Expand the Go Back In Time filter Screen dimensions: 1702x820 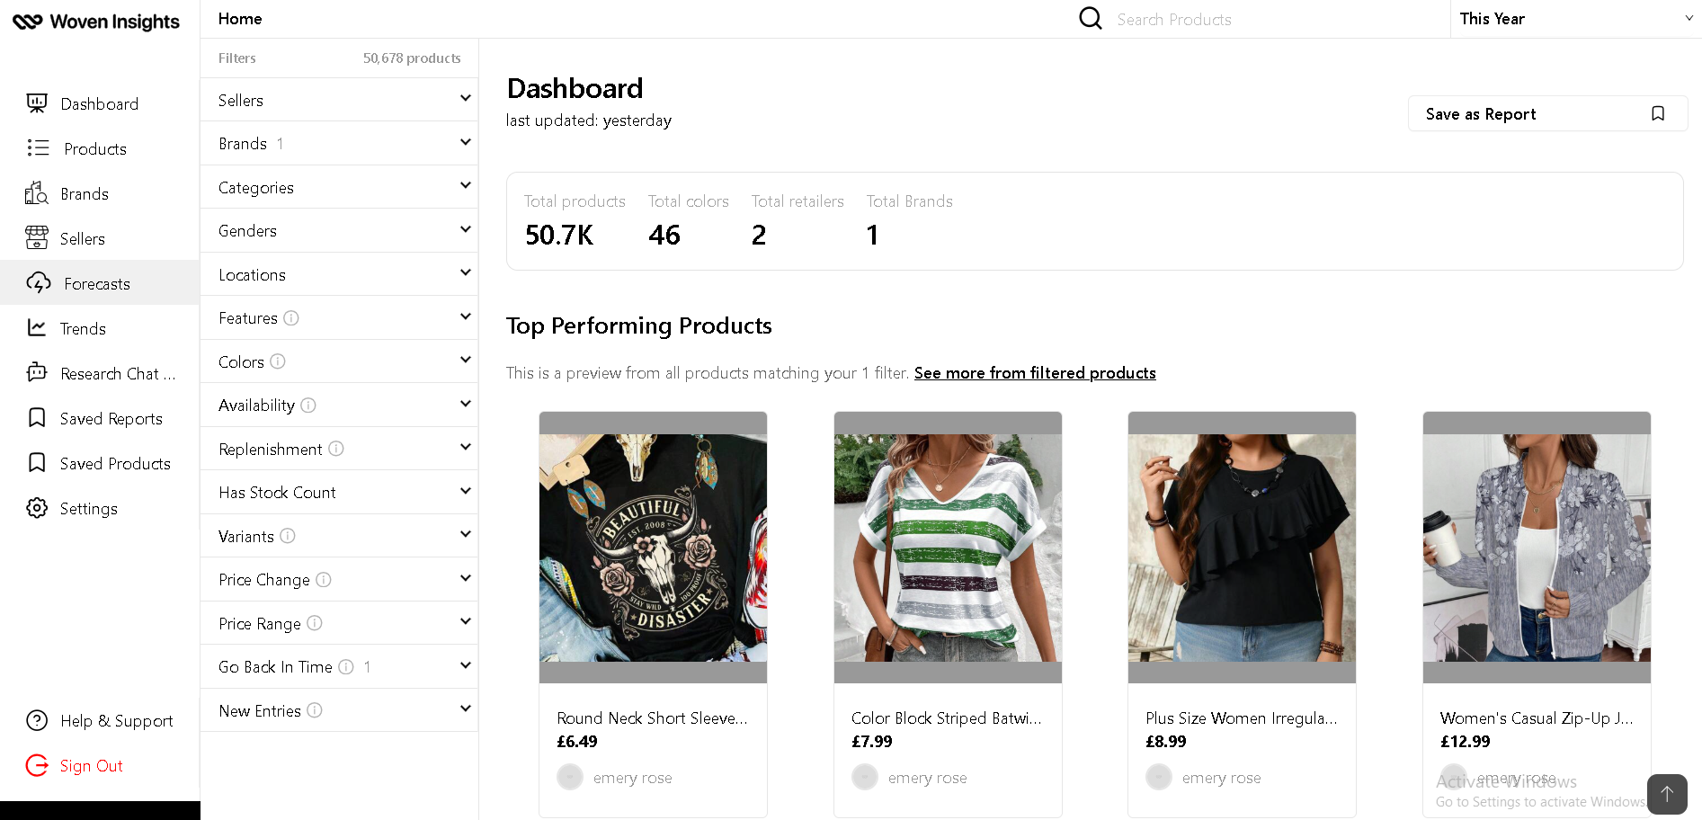point(465,666)
